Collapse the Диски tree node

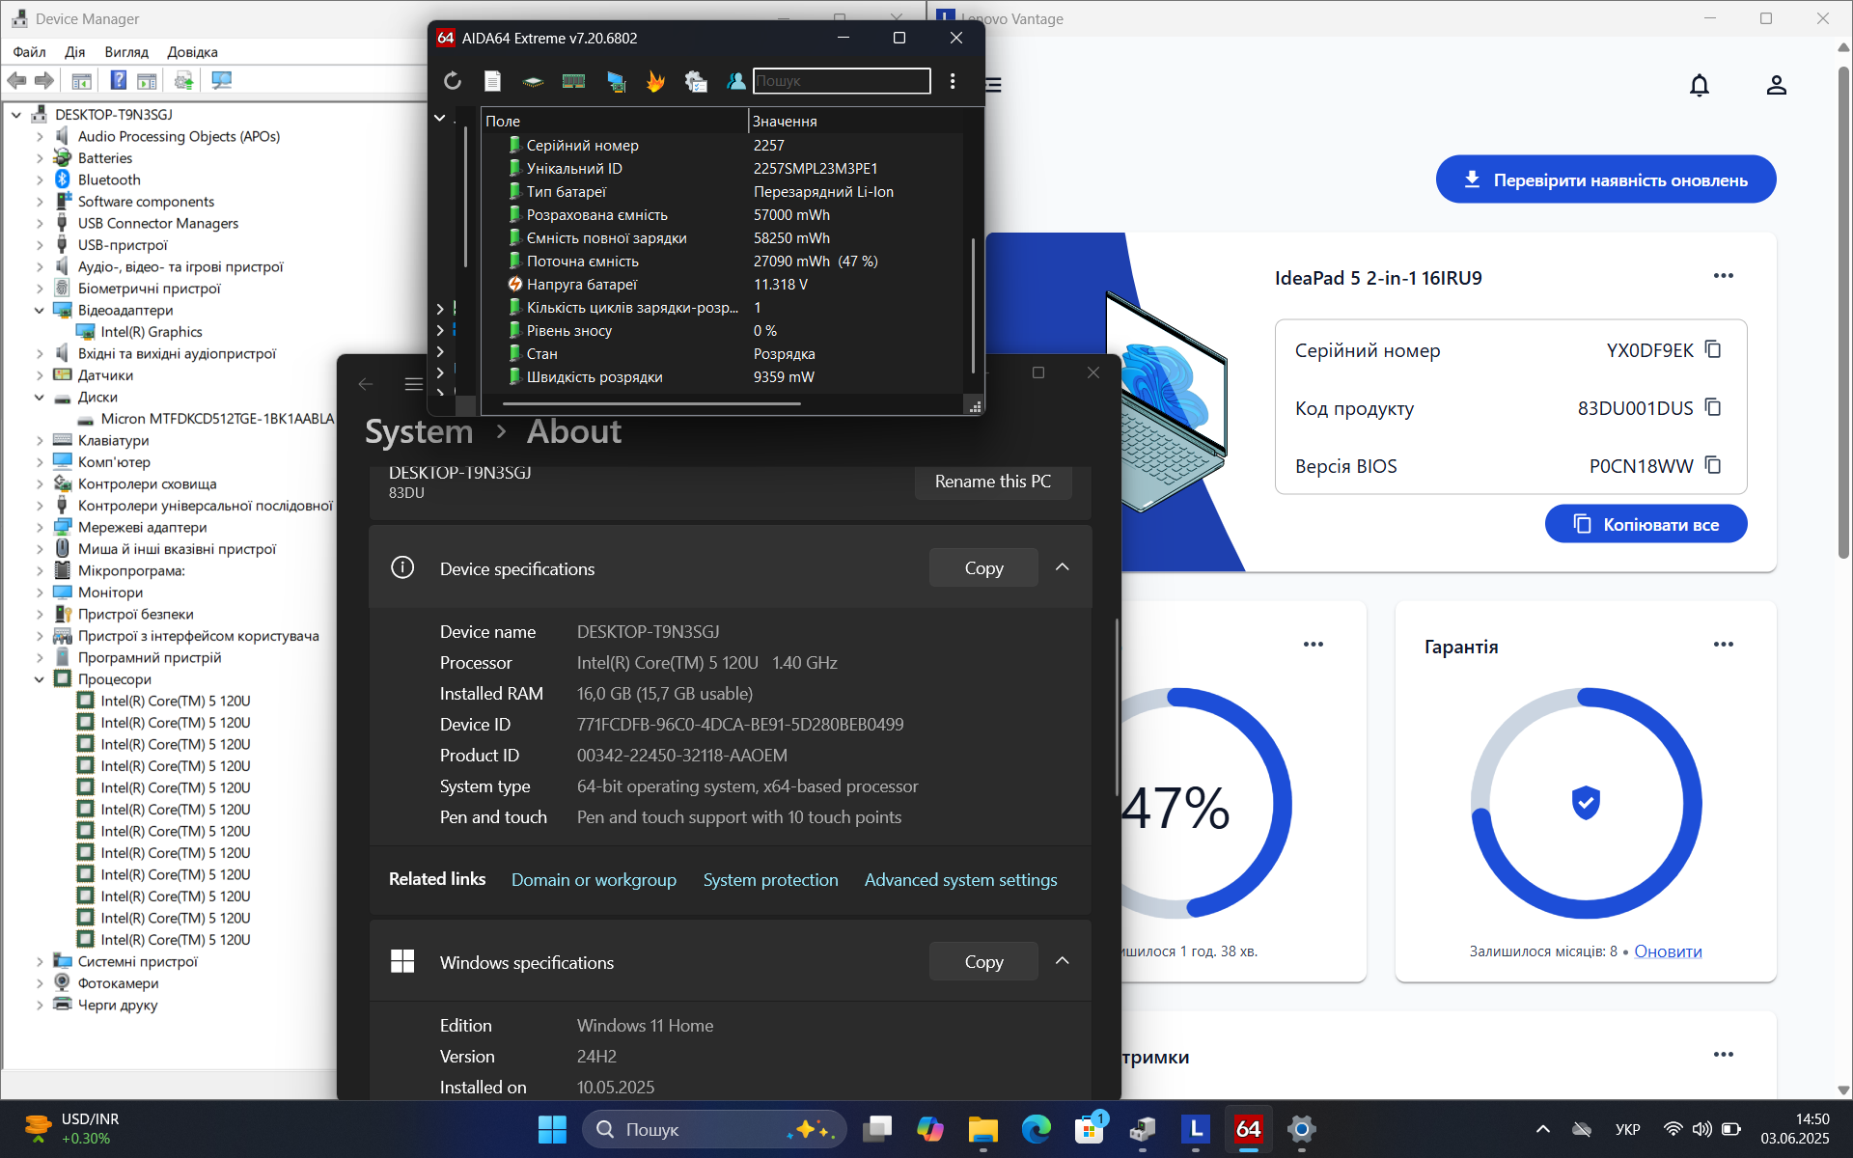pos(40,398)
